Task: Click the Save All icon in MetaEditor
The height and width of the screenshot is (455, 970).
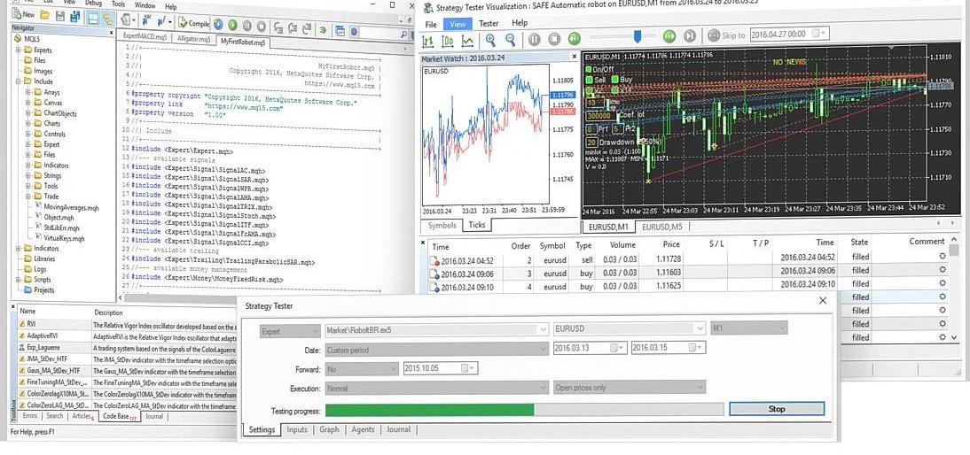Action: point(74,16)
